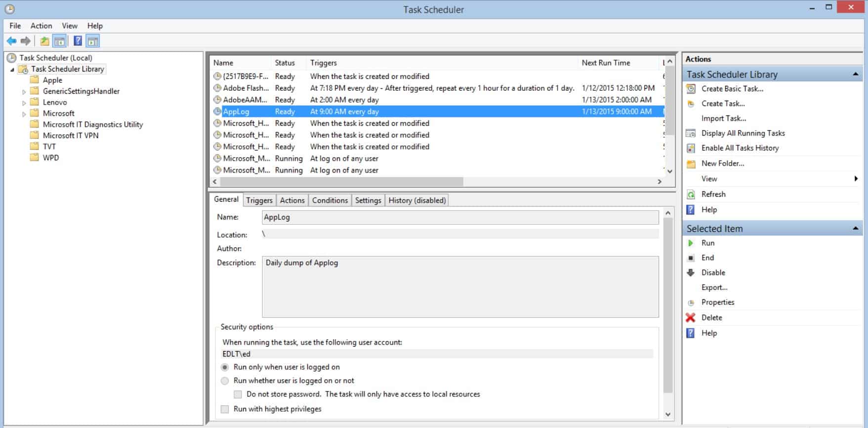
Task: Click the red Delete X icon
Action: (691, 318)
